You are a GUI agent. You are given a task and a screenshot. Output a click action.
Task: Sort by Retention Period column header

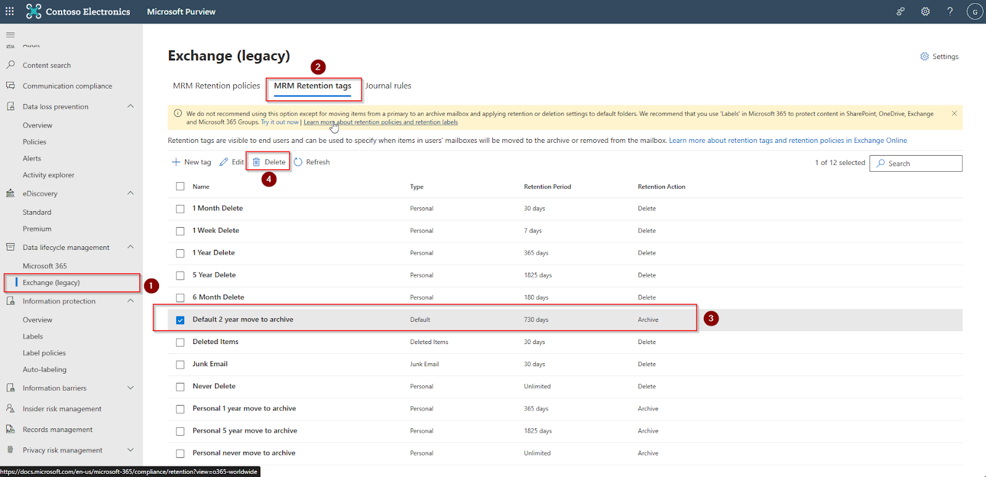pyautogui.click(x=547, y=186)
